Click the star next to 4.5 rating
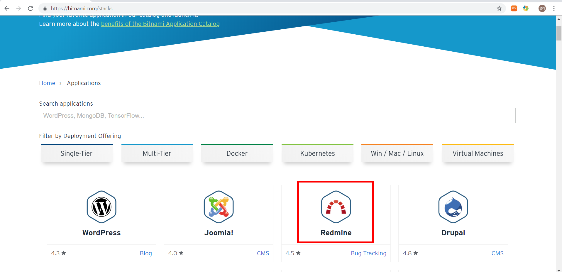 click(x=298, y=253)
